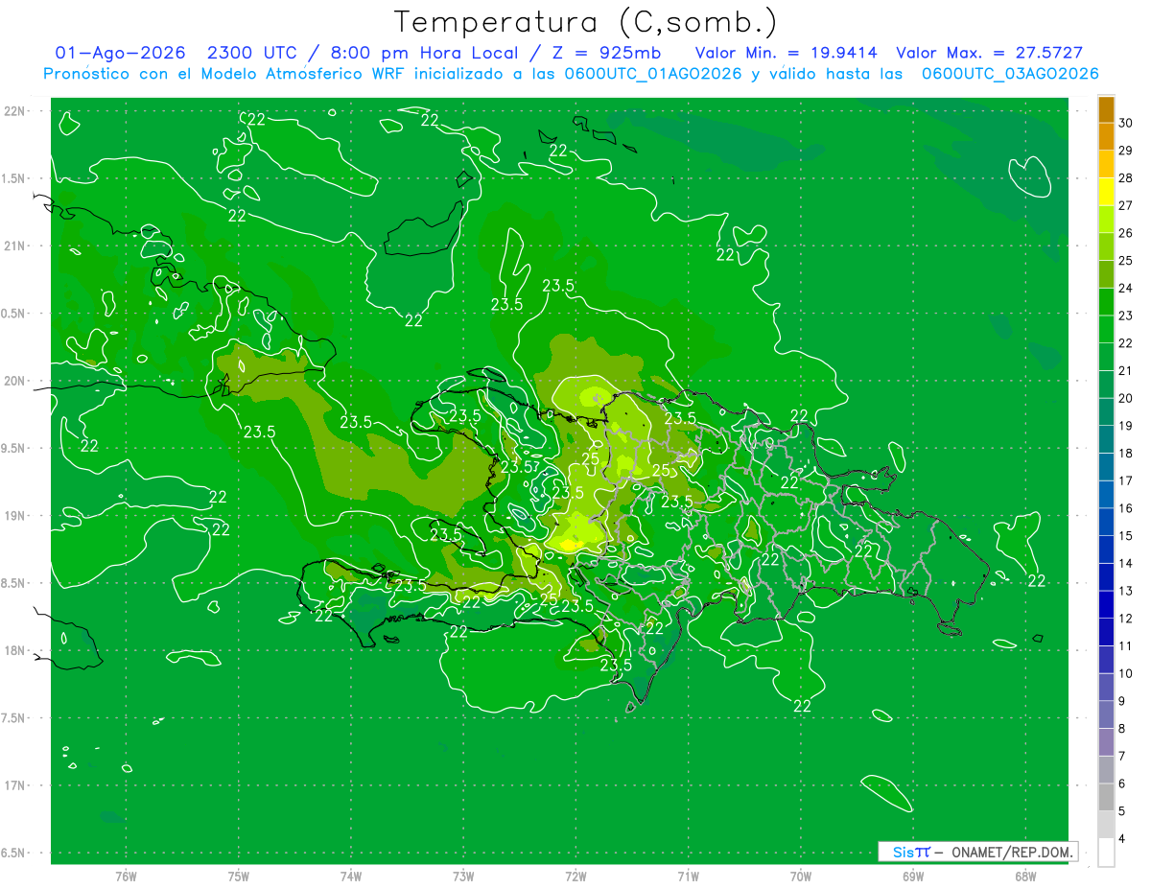Click the "Temperatura (C,somb.)" map title
This screenshot has height=889, width=1151.
coord(586,21)
